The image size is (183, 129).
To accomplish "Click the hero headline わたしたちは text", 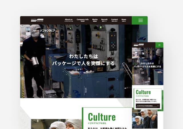I will tap(83, 56).
